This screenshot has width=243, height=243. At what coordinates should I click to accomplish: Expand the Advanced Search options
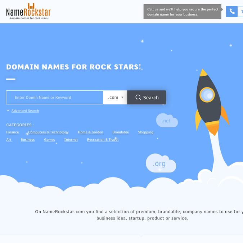click(x=25, y=111)
